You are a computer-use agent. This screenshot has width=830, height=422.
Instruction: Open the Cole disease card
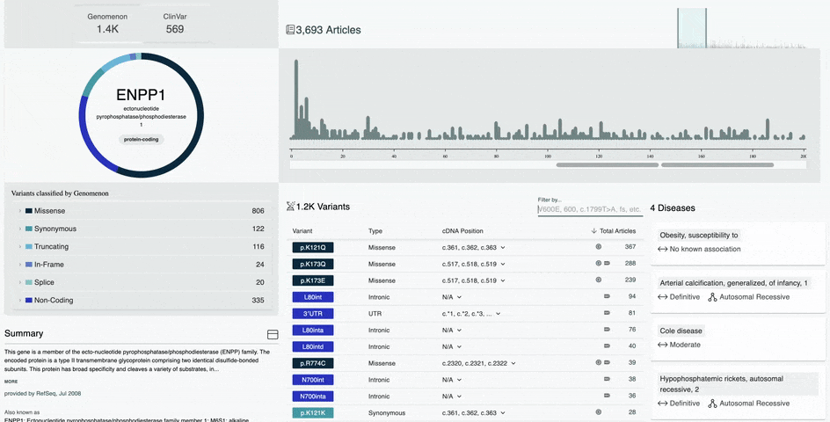click(x=738, y=338)
